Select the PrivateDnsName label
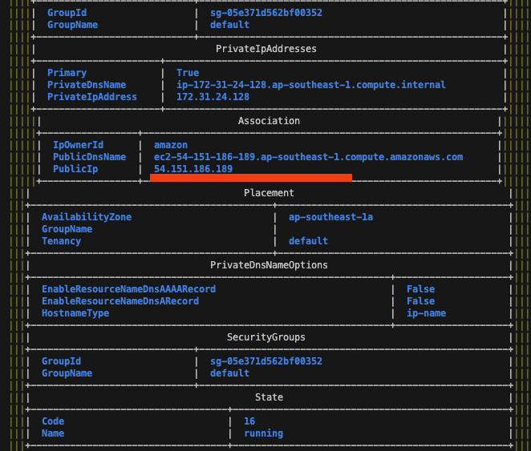Viewport: 531px width, 451px height. coord(87,85)
